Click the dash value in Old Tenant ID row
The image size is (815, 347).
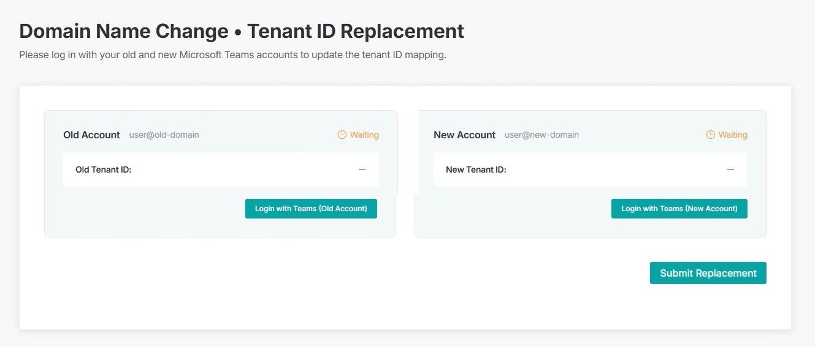[362, 169]
